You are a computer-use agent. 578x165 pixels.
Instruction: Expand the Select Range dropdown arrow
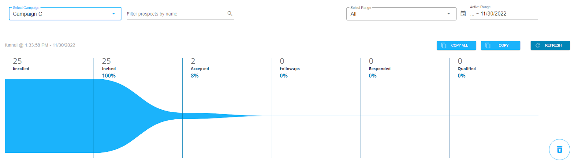tap(449, 14)
